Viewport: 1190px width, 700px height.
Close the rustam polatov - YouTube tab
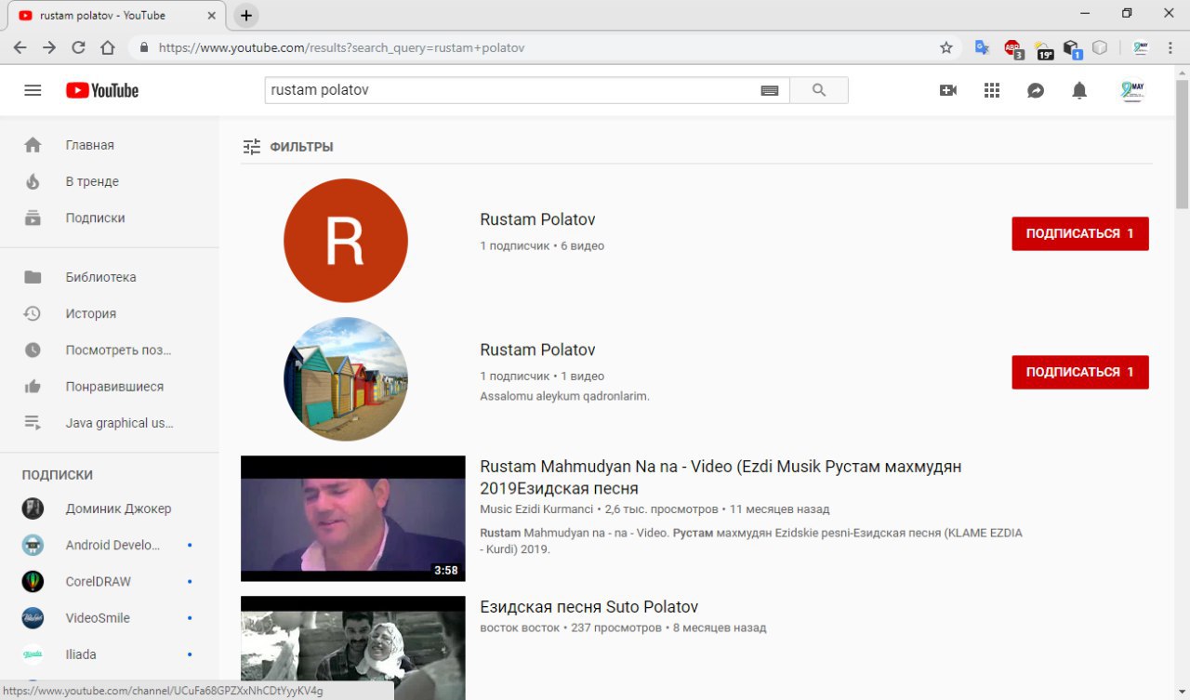coord(211,15)
